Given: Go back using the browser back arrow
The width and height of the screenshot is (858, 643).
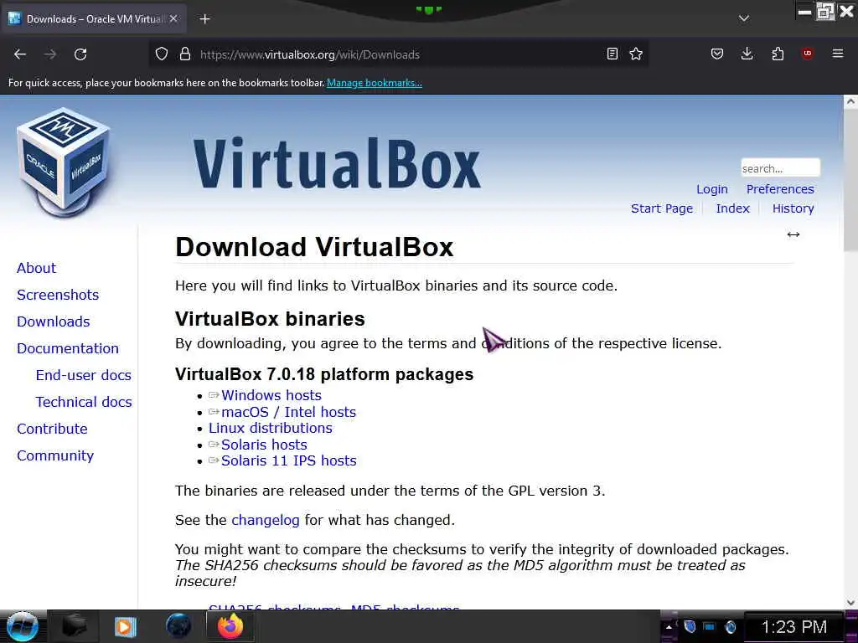Looking at the screenshot, I should (x=20, y=54).
